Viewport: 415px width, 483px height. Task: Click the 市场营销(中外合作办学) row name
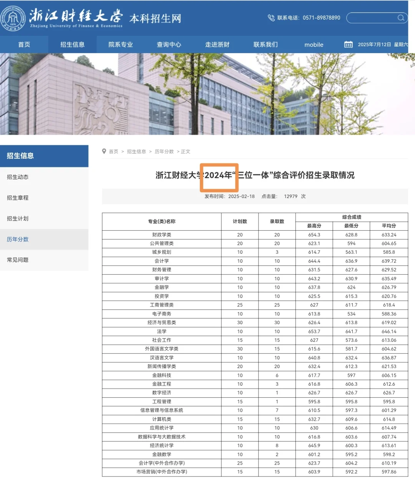point(162,472)
